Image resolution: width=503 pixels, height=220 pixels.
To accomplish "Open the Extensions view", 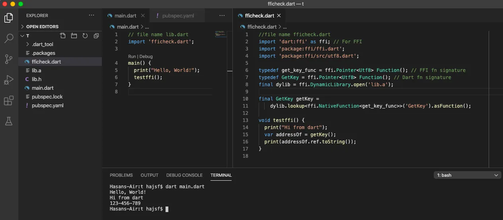I will tap(9, 101).
